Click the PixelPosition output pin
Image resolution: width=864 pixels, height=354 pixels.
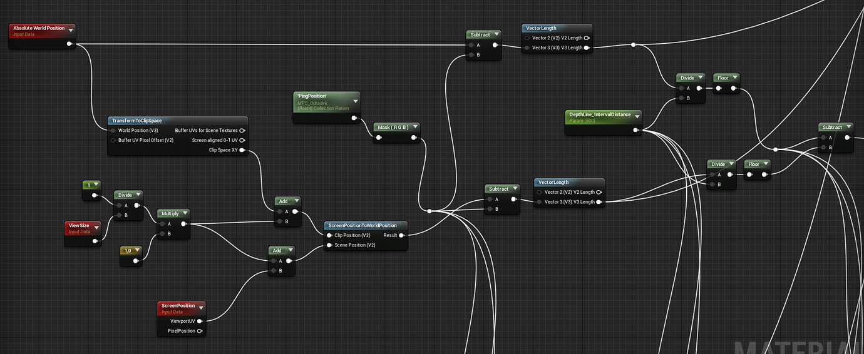(x=200, y=331)
